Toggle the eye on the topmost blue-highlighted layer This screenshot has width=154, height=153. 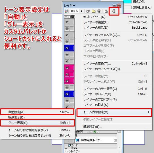pyautogui.click(x=67, y=48)
